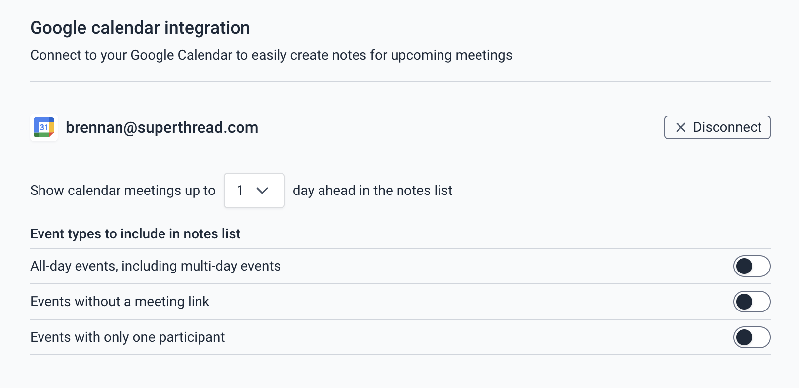Click the word Disconnect in the button
This screenshot has height=388, width=799.
point(727,127)
